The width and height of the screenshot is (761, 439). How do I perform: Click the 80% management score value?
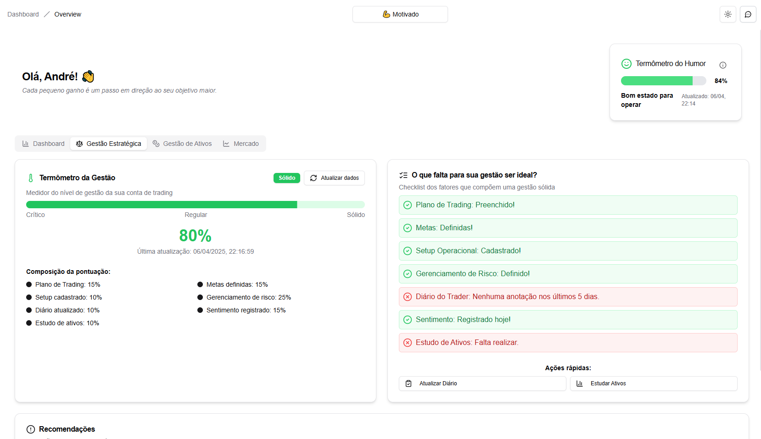tap(196, 236)
